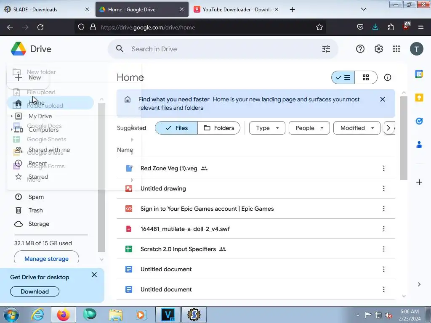Save page to Pocket
This screenshot has height=323, width=431.
360,27
